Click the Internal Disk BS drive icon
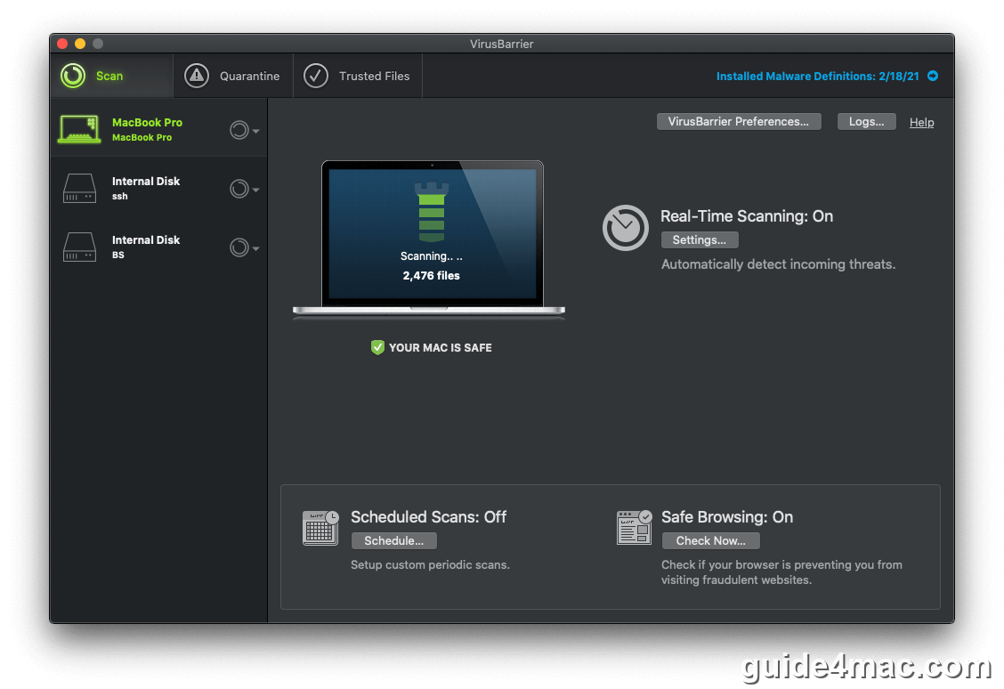Viewport: 1004px width, 689px height. click(80, 247)
